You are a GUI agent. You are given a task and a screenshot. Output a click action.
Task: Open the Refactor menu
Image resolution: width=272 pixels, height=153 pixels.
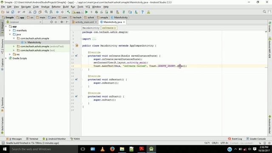(56, 7)
